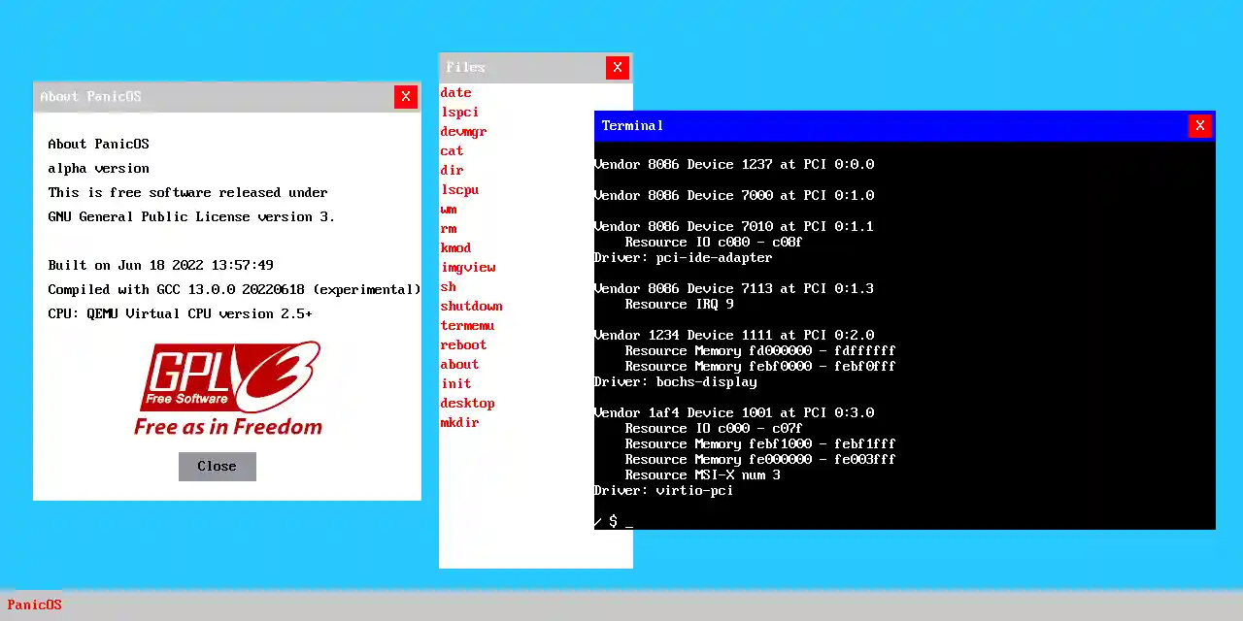Click the Files window title bar
Image resolution: width=1243 pixels, height=621 pixels.
pos(520,67)
